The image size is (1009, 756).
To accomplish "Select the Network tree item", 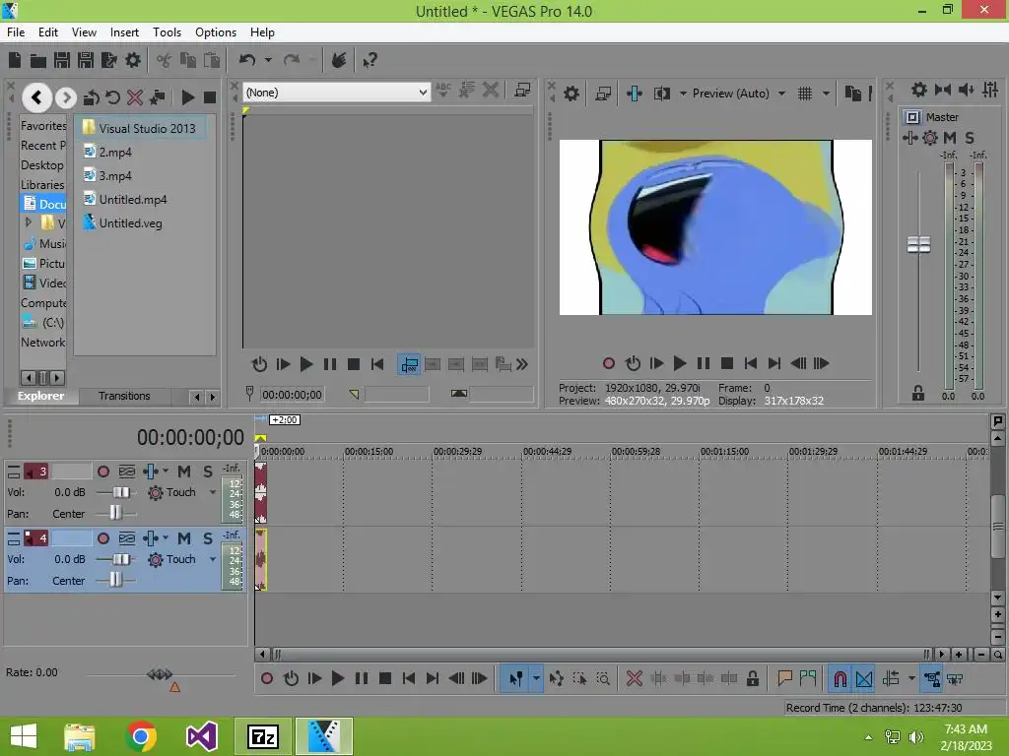I will coord(42,343).
